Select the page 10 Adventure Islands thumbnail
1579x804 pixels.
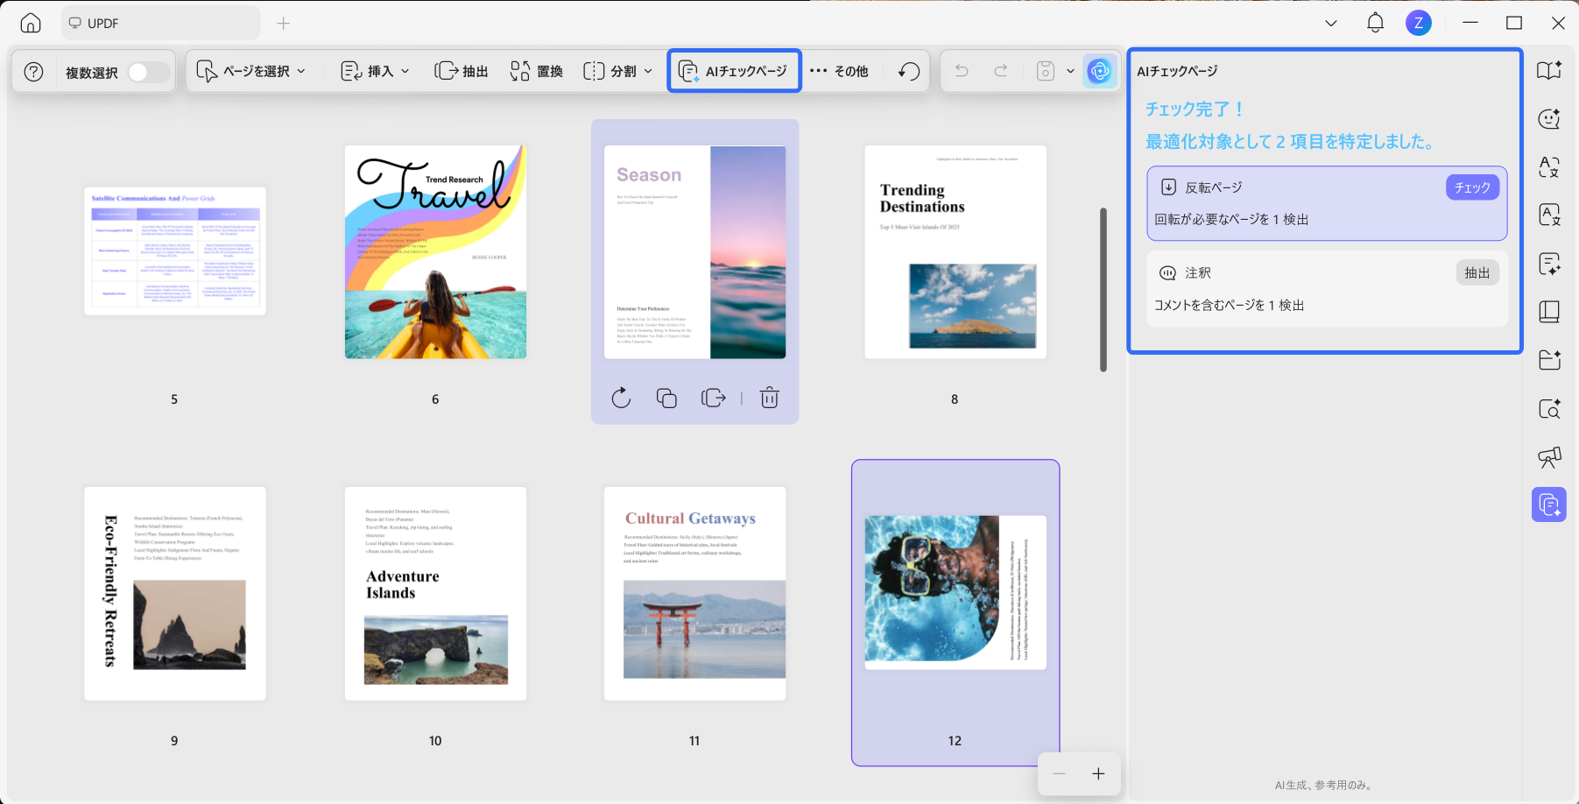(435, 594)
